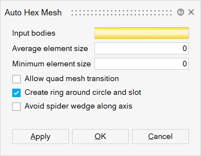
Task: Click the Input bodies label
Action: coord(33,33)
